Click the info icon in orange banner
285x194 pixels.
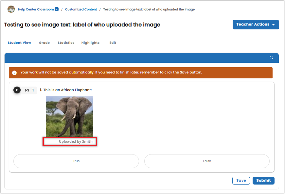coord(14,73)
